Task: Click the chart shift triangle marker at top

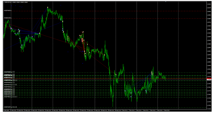Action: point(166,2)
